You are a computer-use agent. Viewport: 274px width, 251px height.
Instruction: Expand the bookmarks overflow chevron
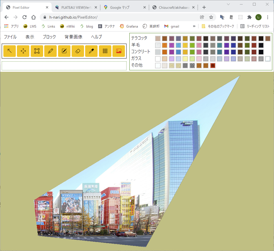[194, 26]
